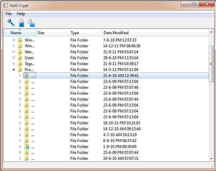Expand the Win... folder dated 7-6-10
This screenshot has height=171, width=216.
(14, 40)
